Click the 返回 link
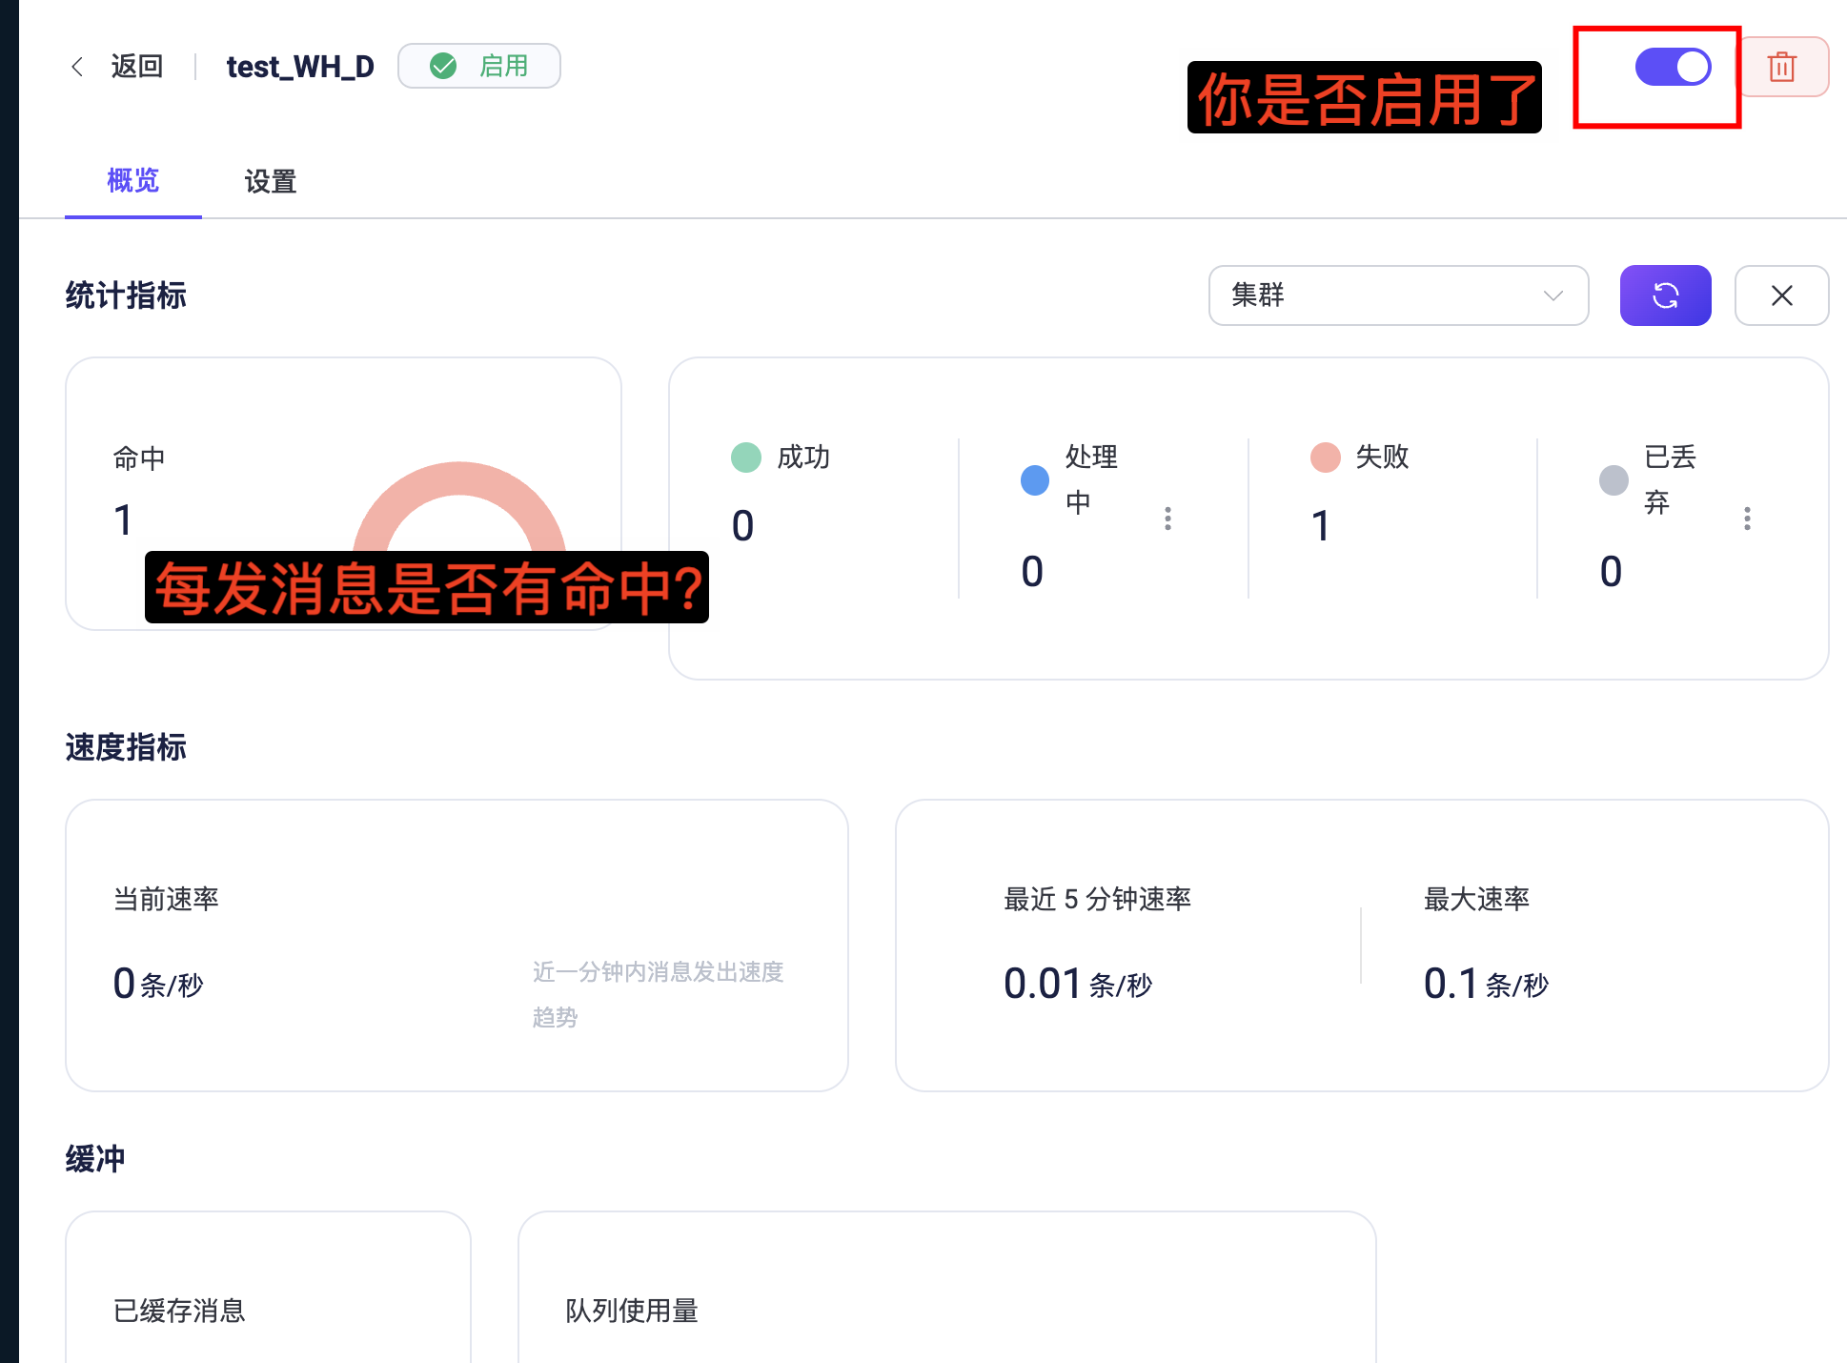The height and width of the screenshot is (1363, 1847). tap(137, 67)
